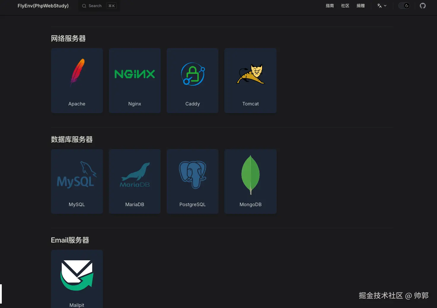Focus the Search box
Image resolution: width=437 pixels, height=308 pixels.
[x=99, y=6]
